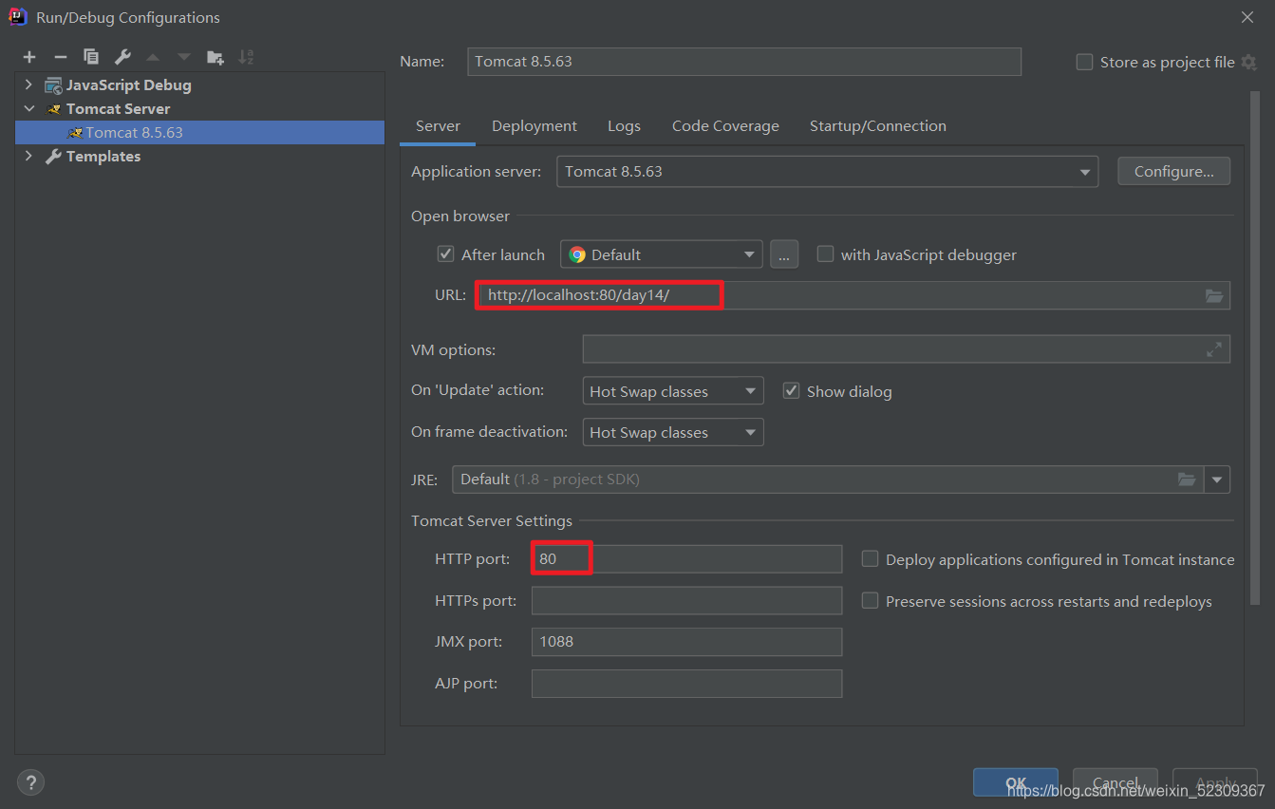Click the JMX port field showing 1088
The width and height of the screenshot is (1275, 809).
686,642
